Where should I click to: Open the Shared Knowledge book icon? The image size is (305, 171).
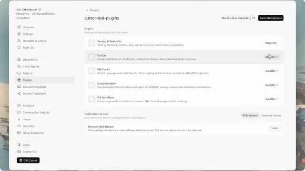pos(19,86)
